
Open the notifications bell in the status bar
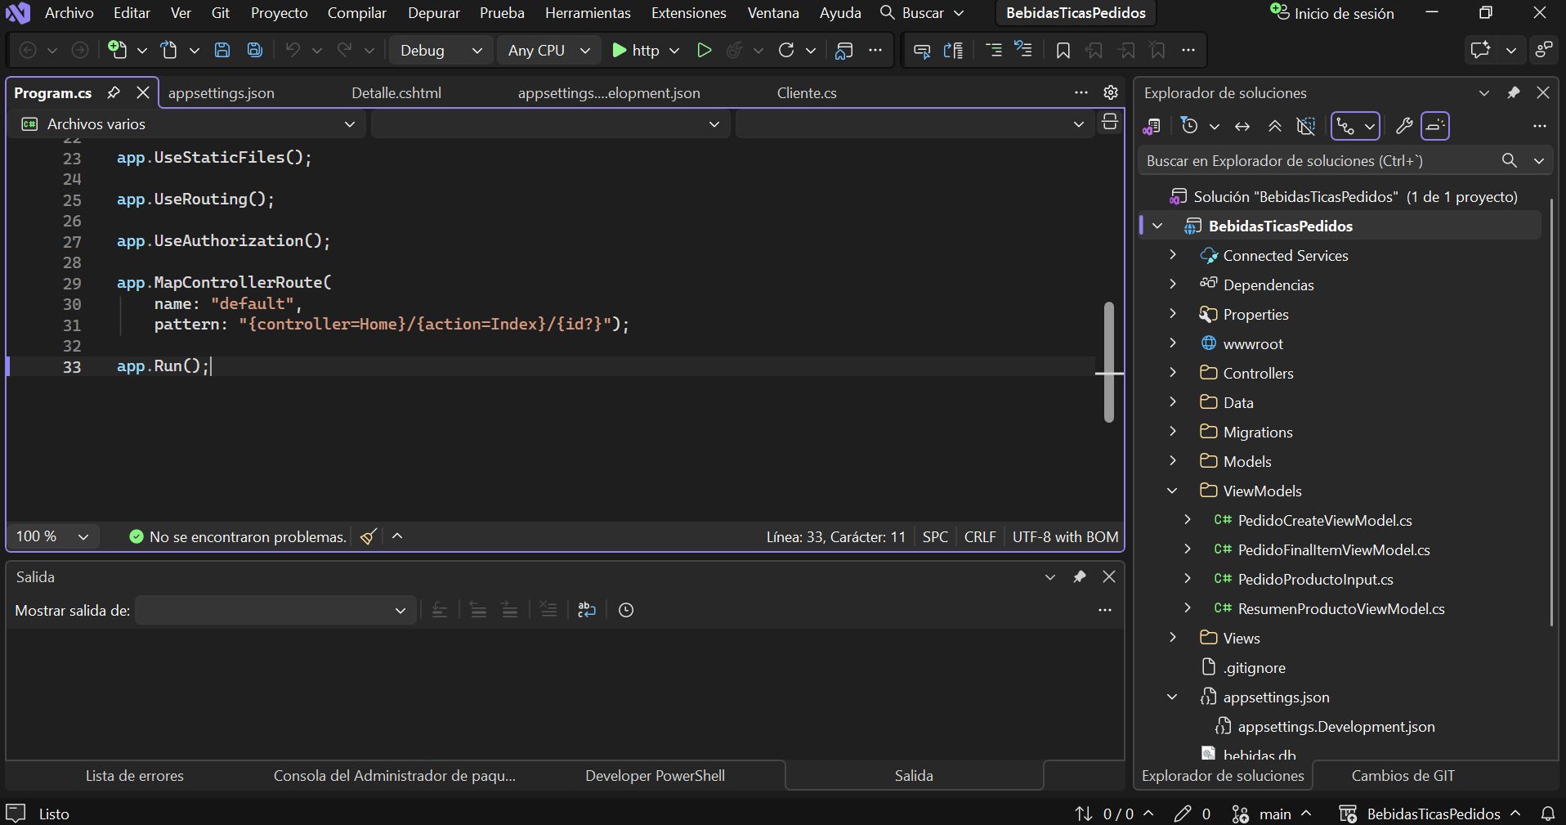pyautogui.click(x=1548, y=814)
